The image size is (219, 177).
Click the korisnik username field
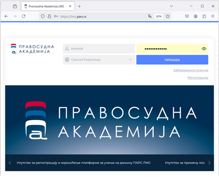tap(99, 49)
